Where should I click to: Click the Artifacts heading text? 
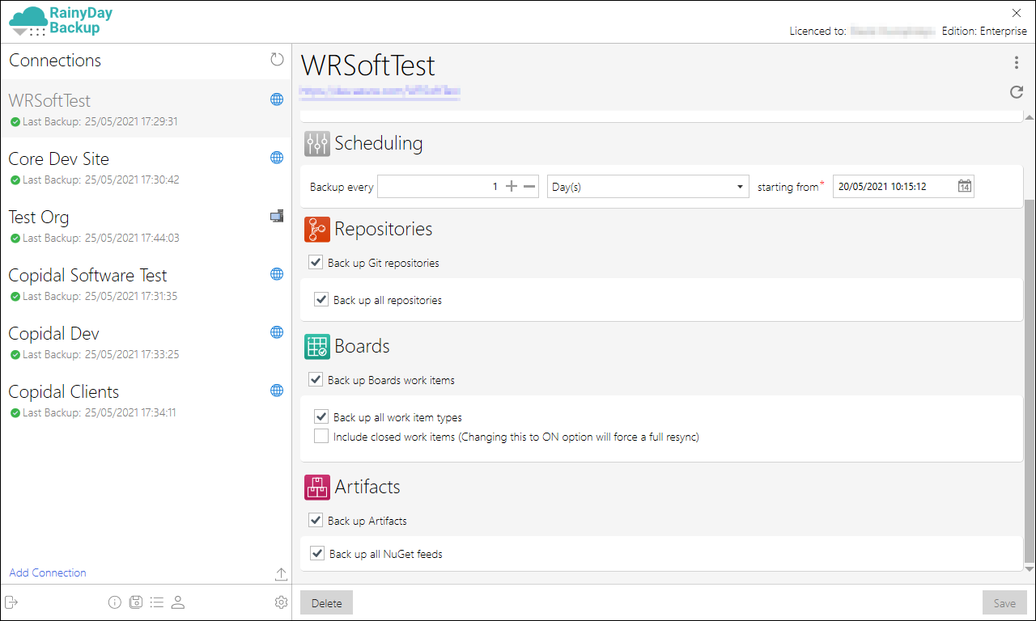[367, 487]
